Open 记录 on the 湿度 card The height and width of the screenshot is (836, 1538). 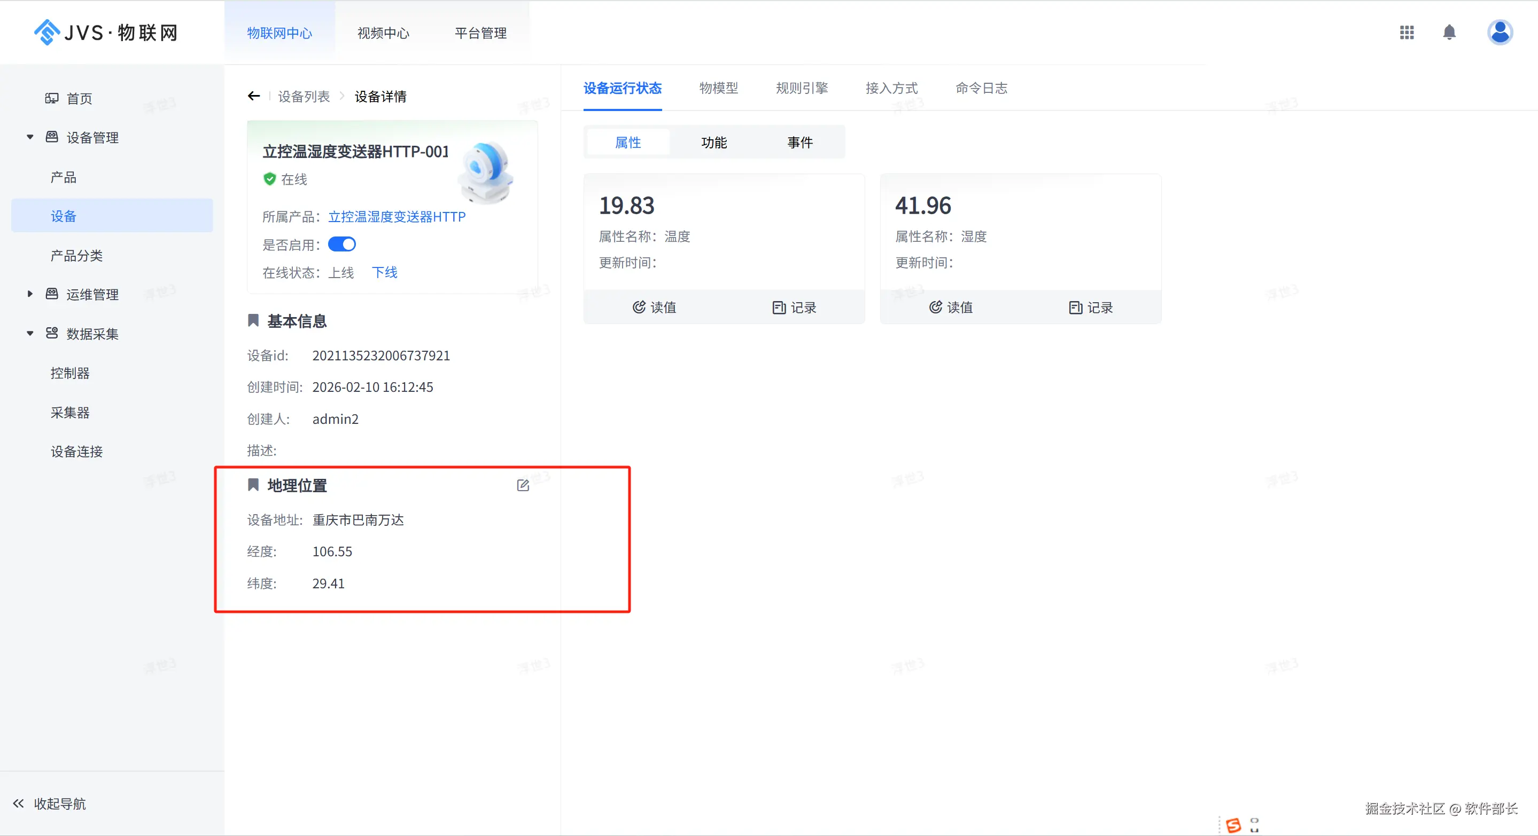(x=1090, y=307)
